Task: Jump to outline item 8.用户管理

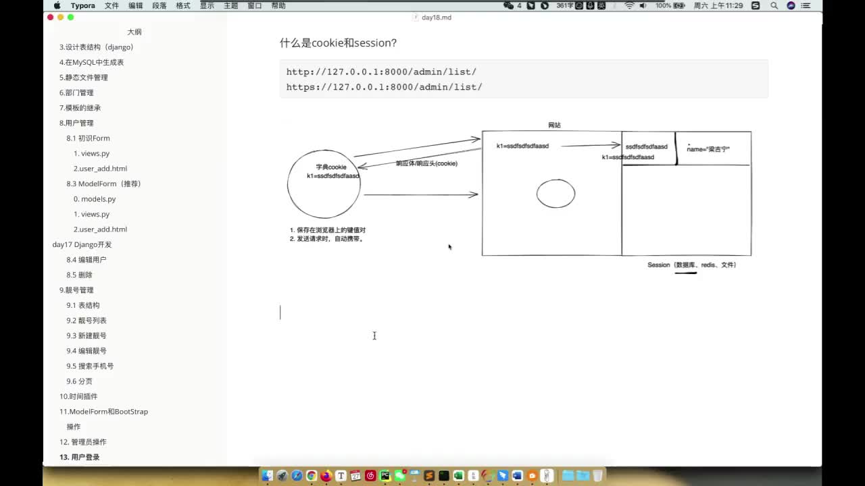Action: coord(76,123)
